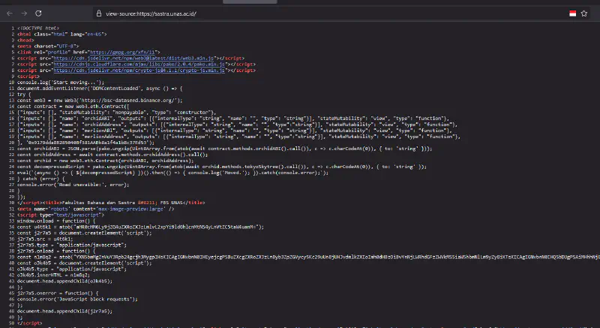The height and width of the screenshot is (328, 600).
Task: Click the 'document.head.appendChild(j2r7a5);' line
Action: click(x=64, y=311)
